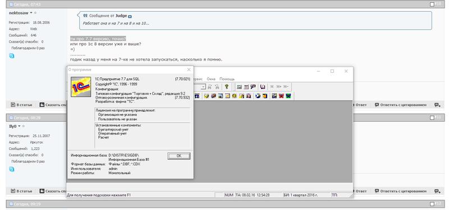
Task: Click the Judge view-post icon in quote
Action: [x=130, y=17]
